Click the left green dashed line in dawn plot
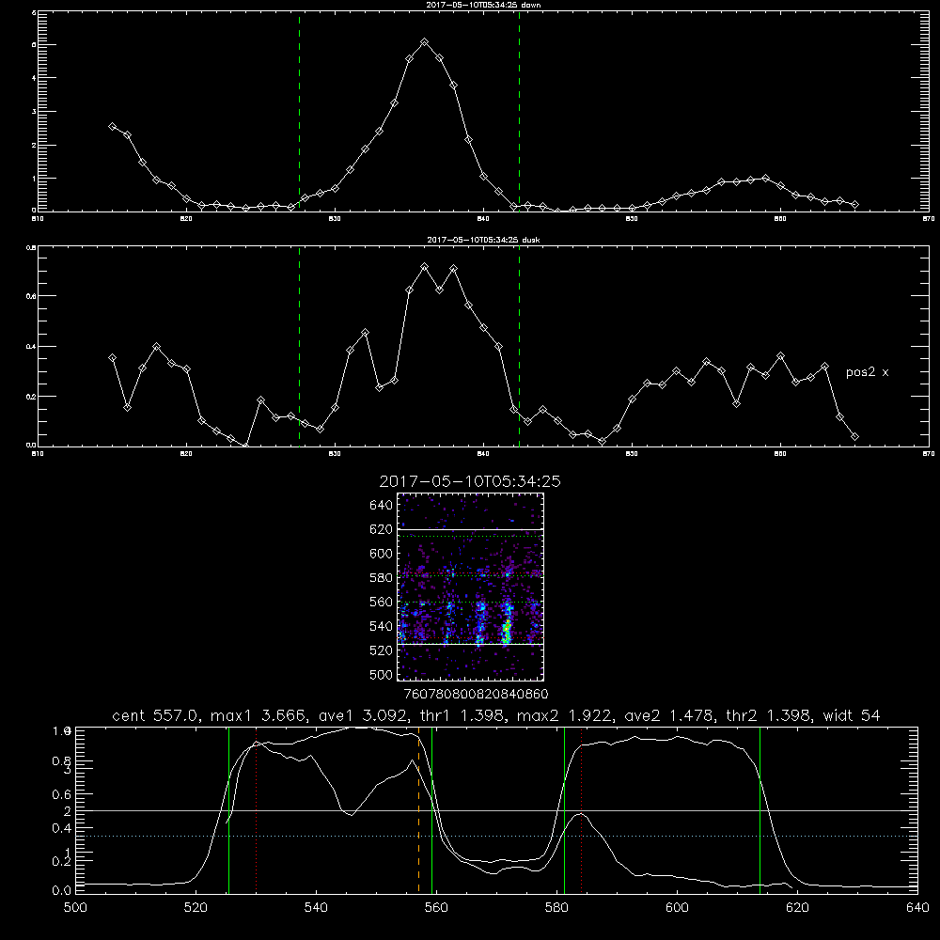Viewport: 940px width, 940px height. [x=299, y=111]
